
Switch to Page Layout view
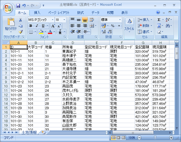point(118,138)
